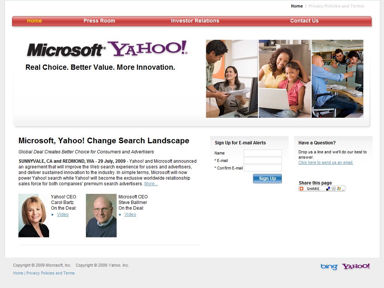Viewport: 384px width, 288px height.
Task: Click the top-right Home link
Action: (x=297, y=6)
